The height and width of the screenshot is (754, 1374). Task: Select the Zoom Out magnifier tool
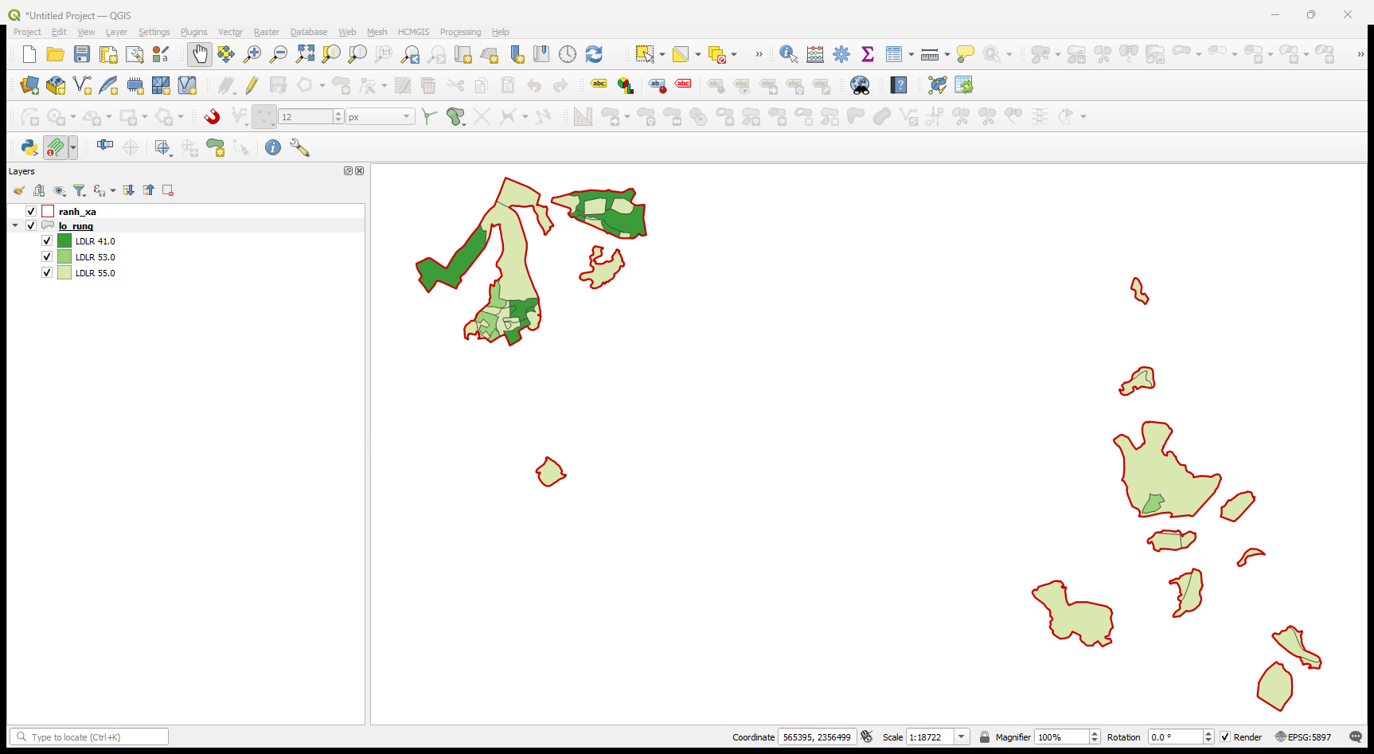[x=279, y=54]
